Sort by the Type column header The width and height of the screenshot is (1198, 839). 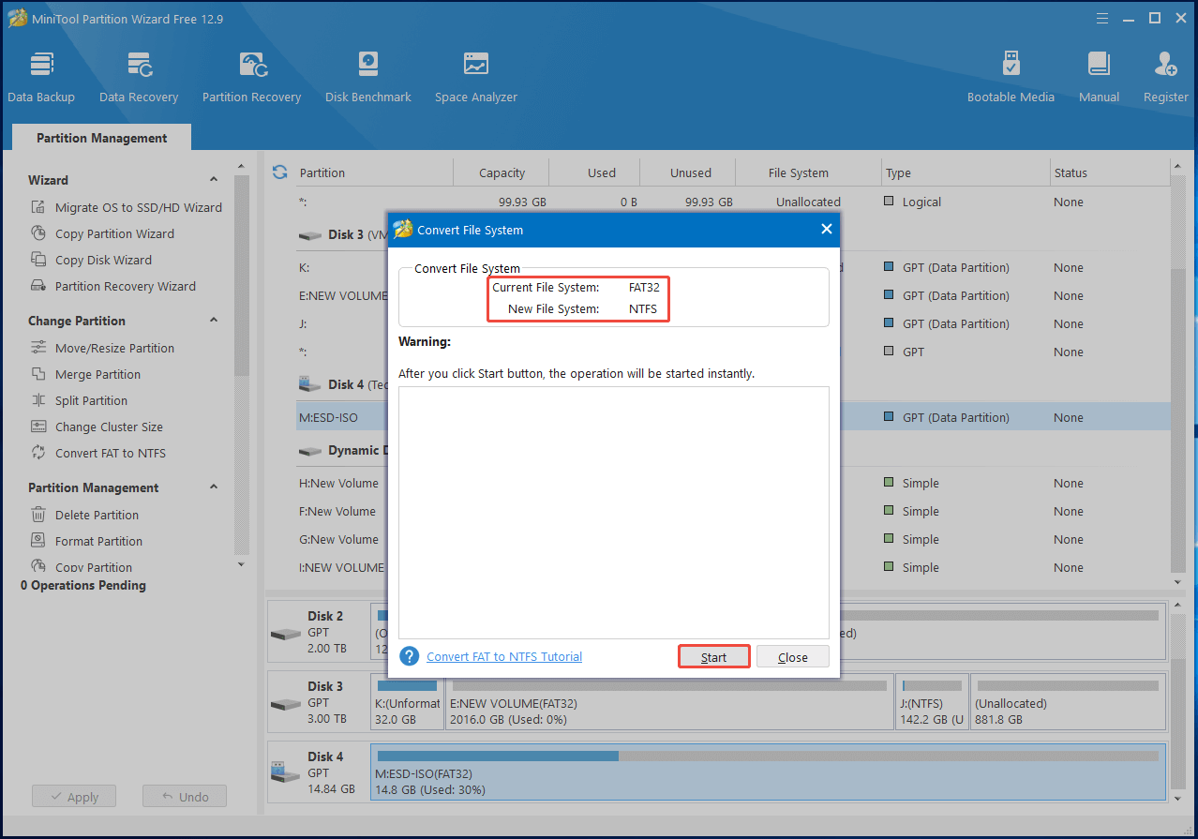pos(966,172)
